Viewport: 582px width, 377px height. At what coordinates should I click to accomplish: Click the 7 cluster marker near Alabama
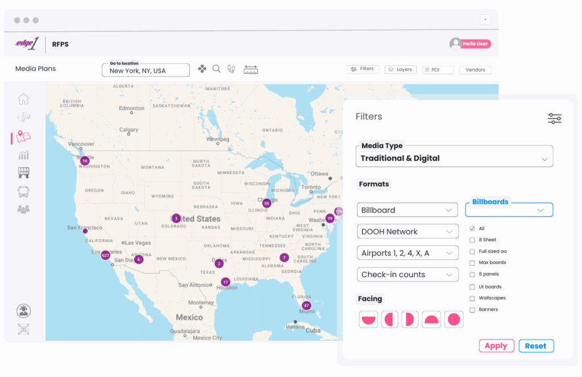click(x=284, y=258)
